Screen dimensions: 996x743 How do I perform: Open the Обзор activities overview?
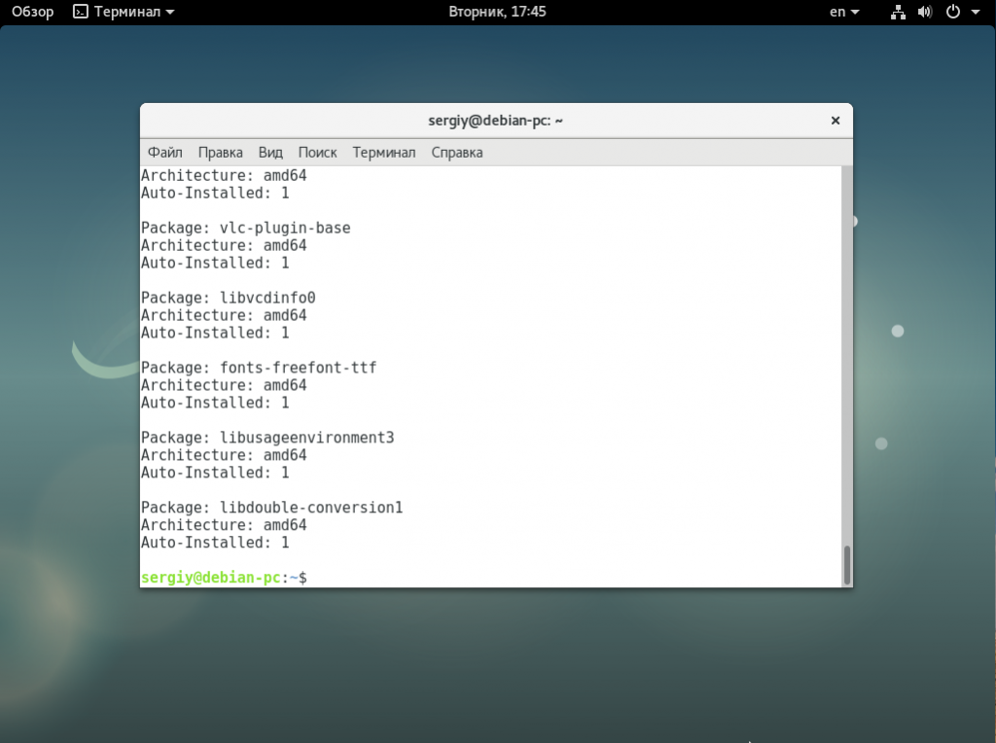(32, 12)
